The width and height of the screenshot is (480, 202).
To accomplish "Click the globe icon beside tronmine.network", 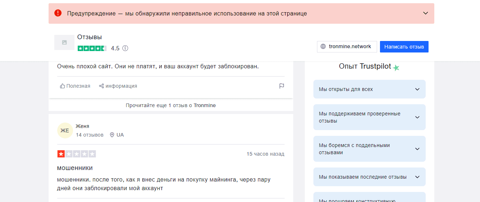I will [x=323, y=47].
